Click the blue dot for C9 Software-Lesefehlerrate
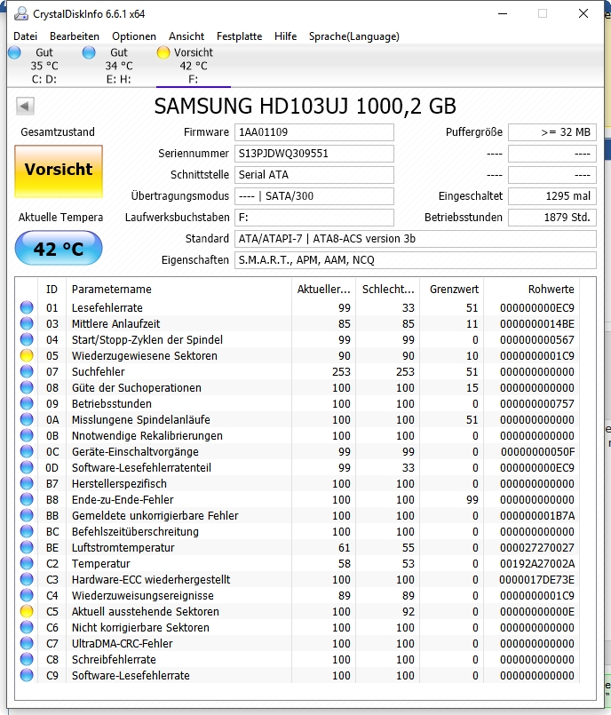This screenshot has height=715, width=611. click(27, 675)
